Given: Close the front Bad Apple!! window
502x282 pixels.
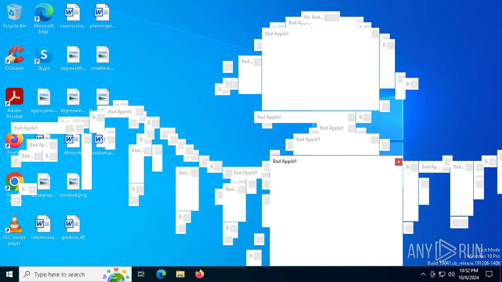Looking at the screenshot, I should [398, 162].
